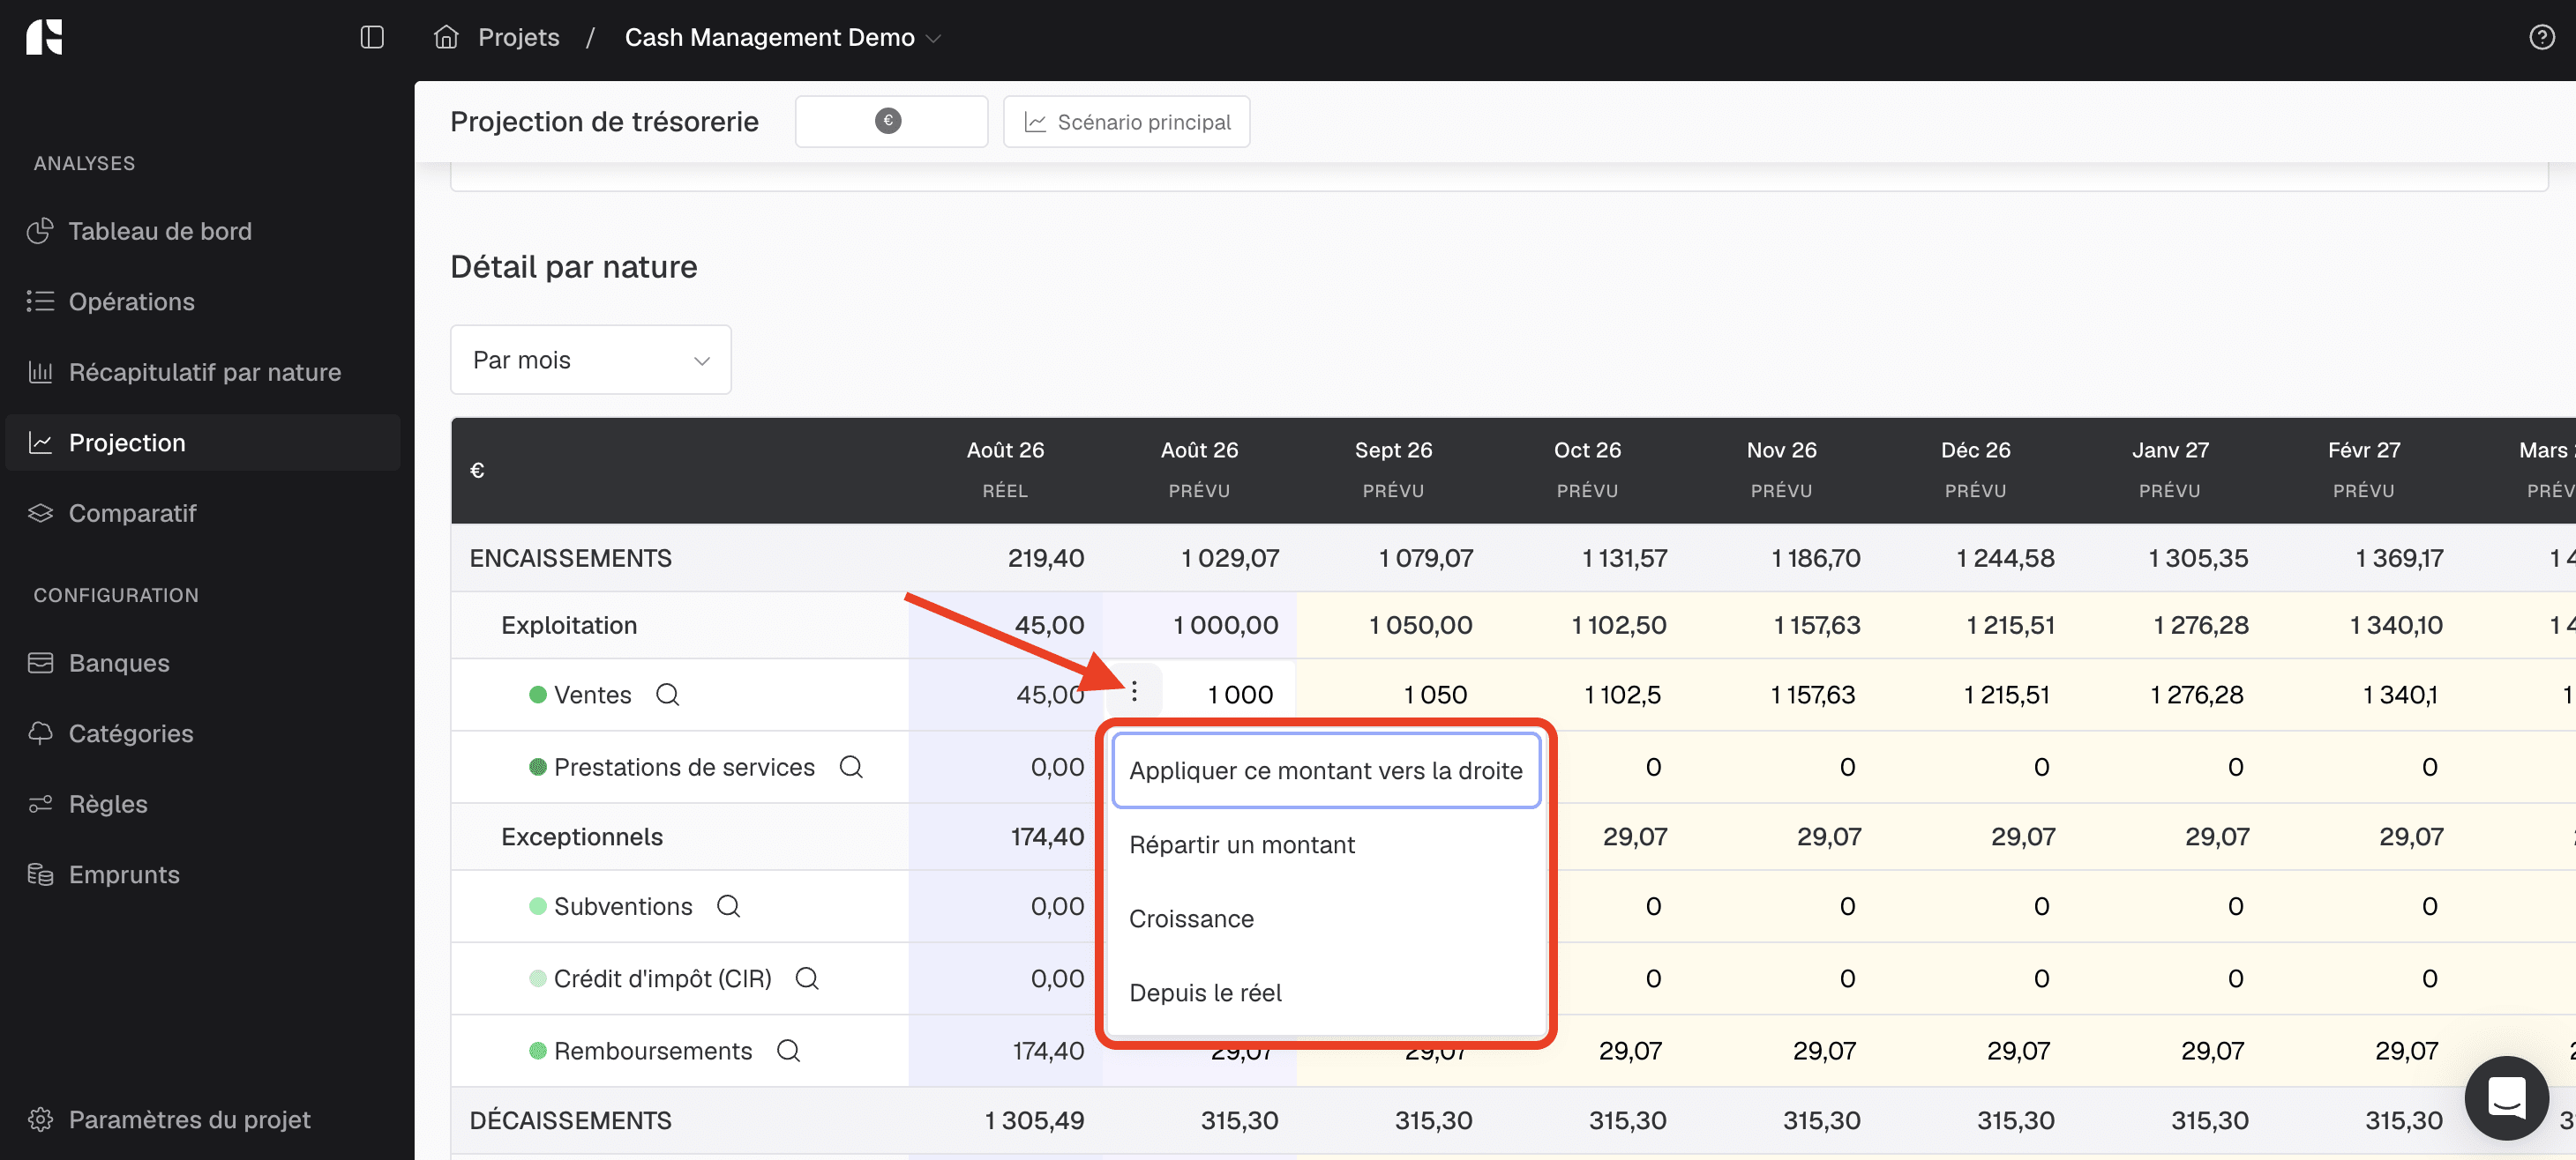Choose Répartir un montant menu entry

click(x=1325, y=844)
